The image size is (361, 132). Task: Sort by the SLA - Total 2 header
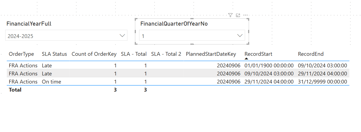[166, 54]
